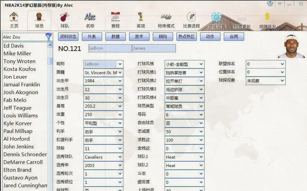Open the 动作 tab button
This screenshot has height=191, width=307.
[210, 36]
